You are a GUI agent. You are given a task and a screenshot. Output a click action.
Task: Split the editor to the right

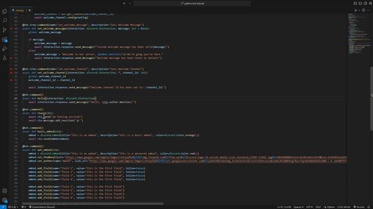[364, 10]
